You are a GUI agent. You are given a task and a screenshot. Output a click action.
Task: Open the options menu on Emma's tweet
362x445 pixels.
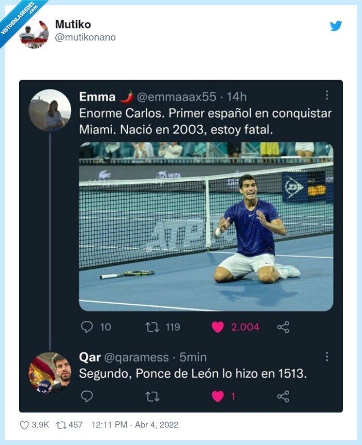[327, 96]
